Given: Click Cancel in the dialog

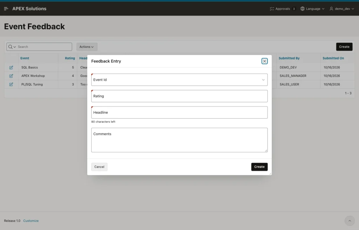Looking at the screenshot, I should coord(99,167).
